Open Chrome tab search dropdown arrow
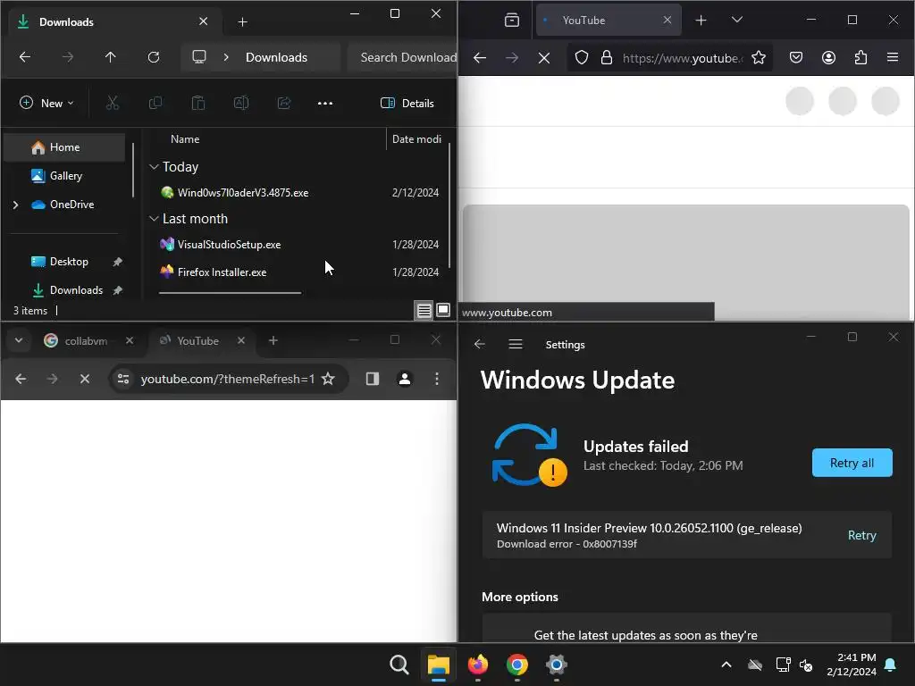Screen dimensions: 915x686 (19, 340)
